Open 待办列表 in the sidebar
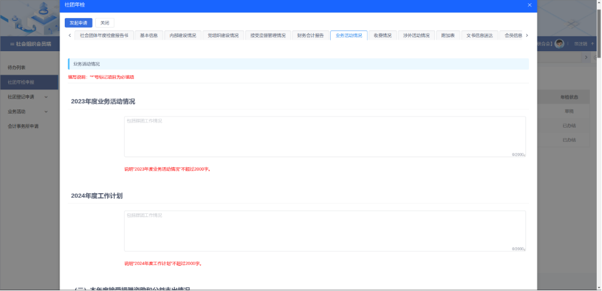The height and width of the screenshot is (291, 602). 17,67
